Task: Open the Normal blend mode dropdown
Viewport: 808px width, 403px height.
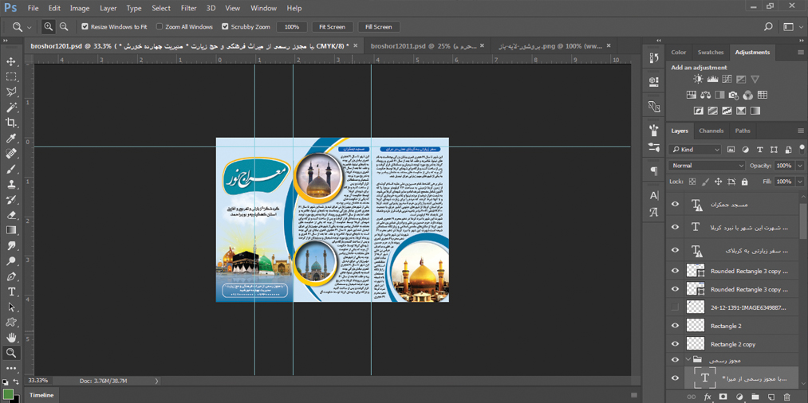Action: pyautogui.click(x=706, y=166)
